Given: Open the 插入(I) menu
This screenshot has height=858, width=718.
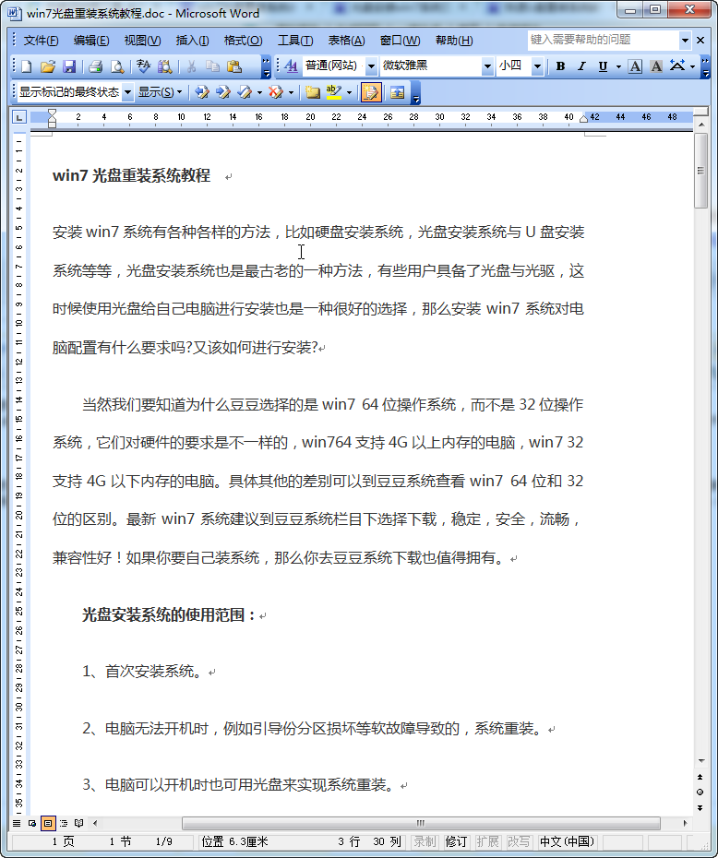Looking at the screenshot, I should tap(192, 41).
